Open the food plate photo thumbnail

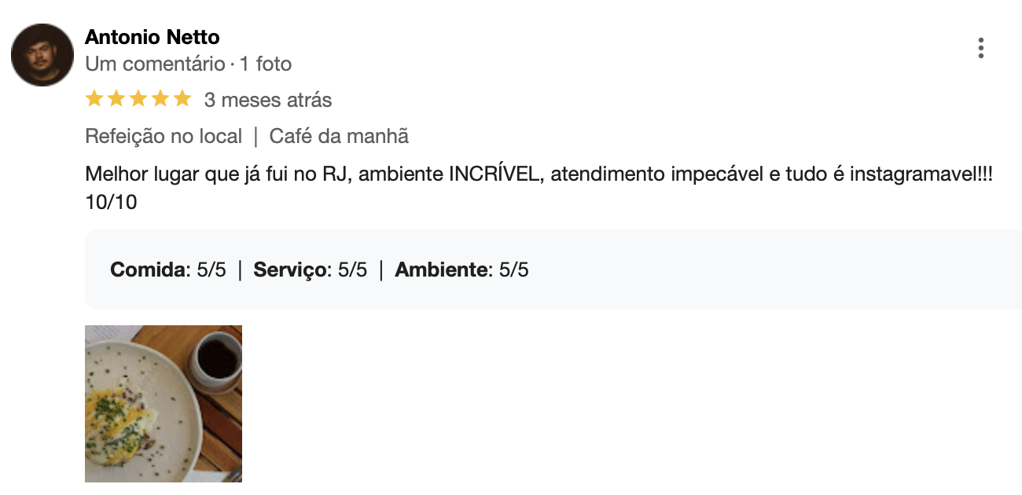164,404
